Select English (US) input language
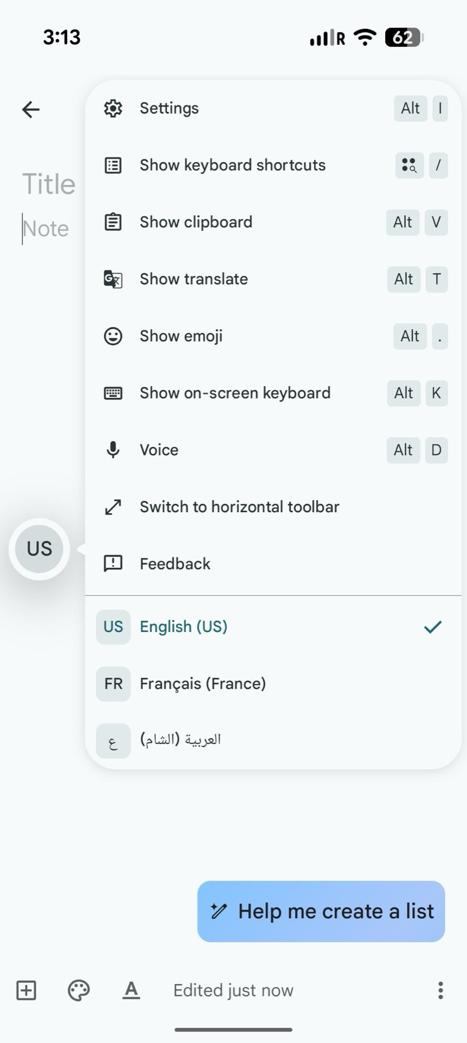467x1043 pixels. 183,626
